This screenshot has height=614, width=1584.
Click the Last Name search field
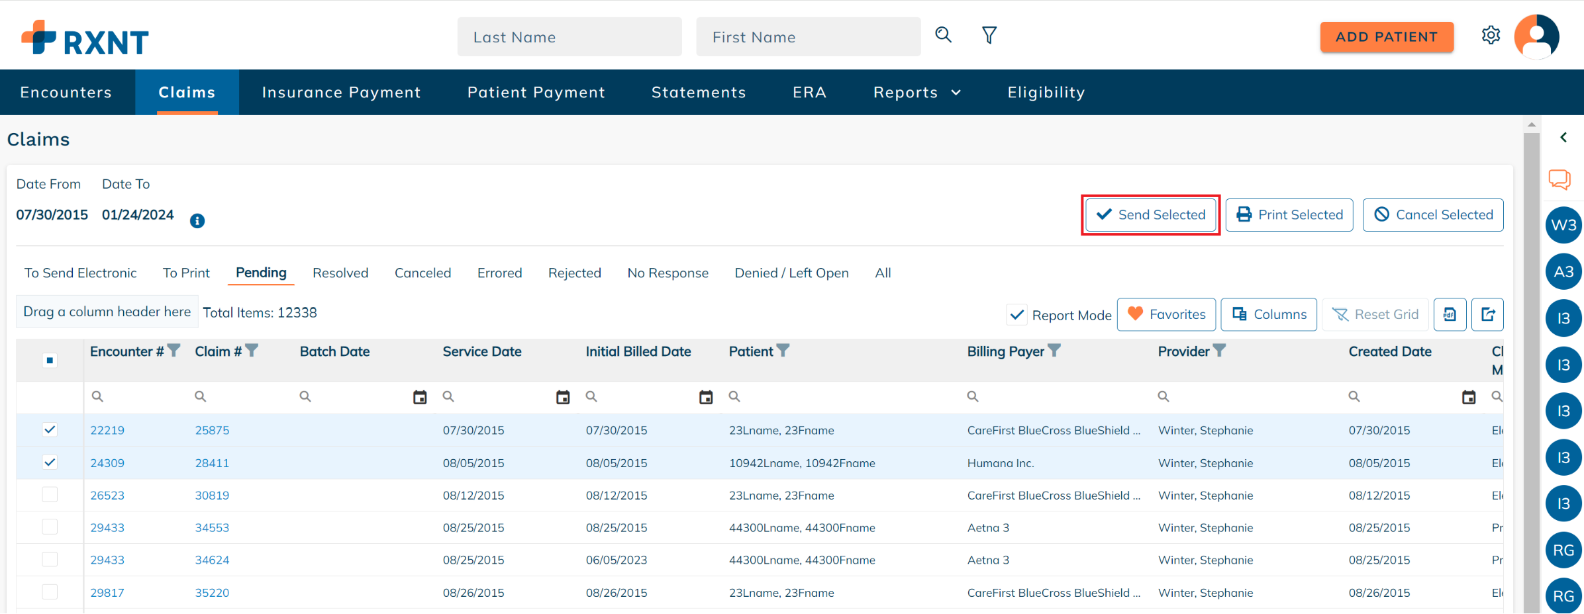coord(569,37)
